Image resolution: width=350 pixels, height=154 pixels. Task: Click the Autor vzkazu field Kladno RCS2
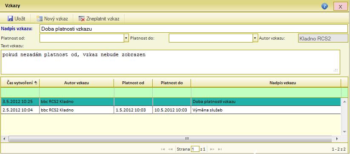point(323,38)
